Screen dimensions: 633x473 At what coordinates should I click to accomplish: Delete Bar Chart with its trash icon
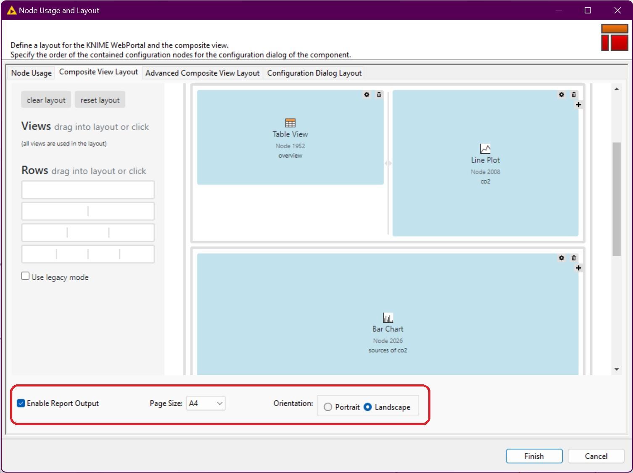[x=574, y=258]
